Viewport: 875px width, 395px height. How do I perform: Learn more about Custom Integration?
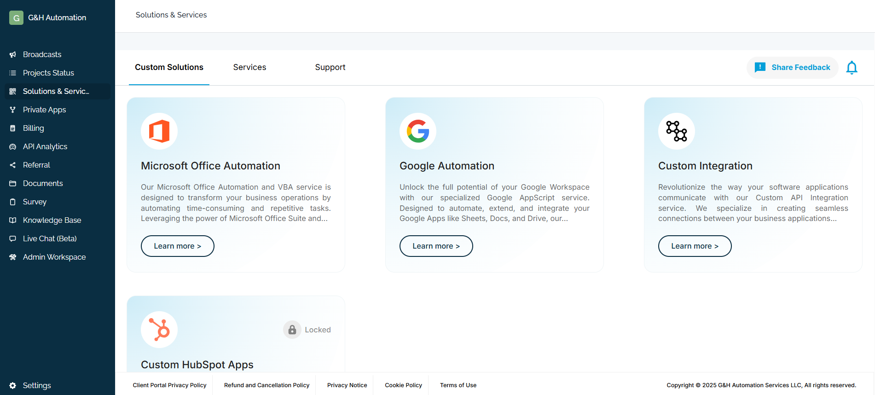pos(695,246)
